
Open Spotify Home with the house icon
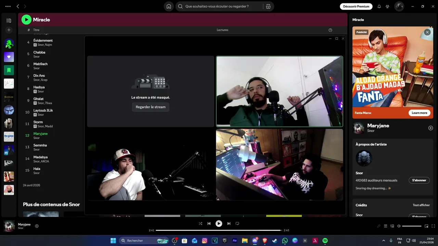[x=169, y=6]
